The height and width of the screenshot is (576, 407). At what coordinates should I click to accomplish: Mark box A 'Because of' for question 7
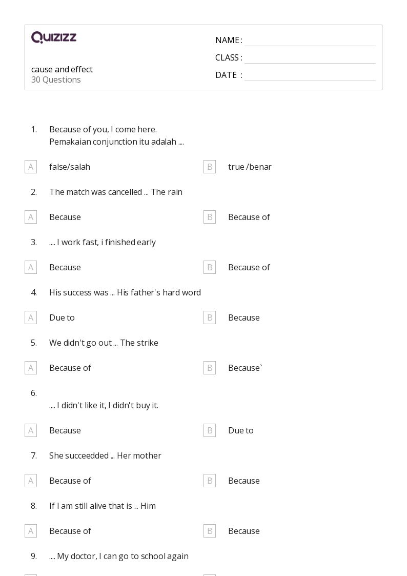(31, 481)
